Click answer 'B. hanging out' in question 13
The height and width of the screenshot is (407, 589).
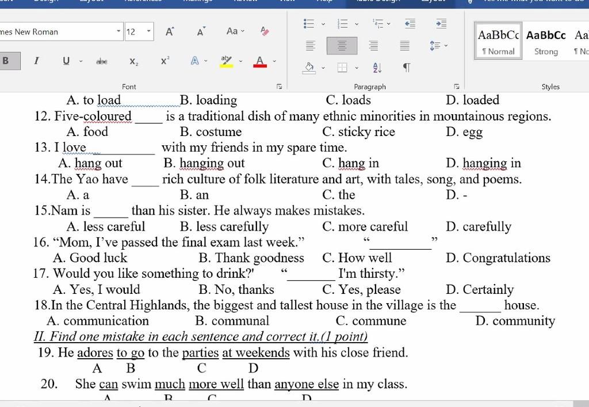[x=204, y=163]
